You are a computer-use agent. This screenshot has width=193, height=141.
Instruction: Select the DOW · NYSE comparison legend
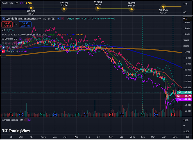click(x=12, y=52)
